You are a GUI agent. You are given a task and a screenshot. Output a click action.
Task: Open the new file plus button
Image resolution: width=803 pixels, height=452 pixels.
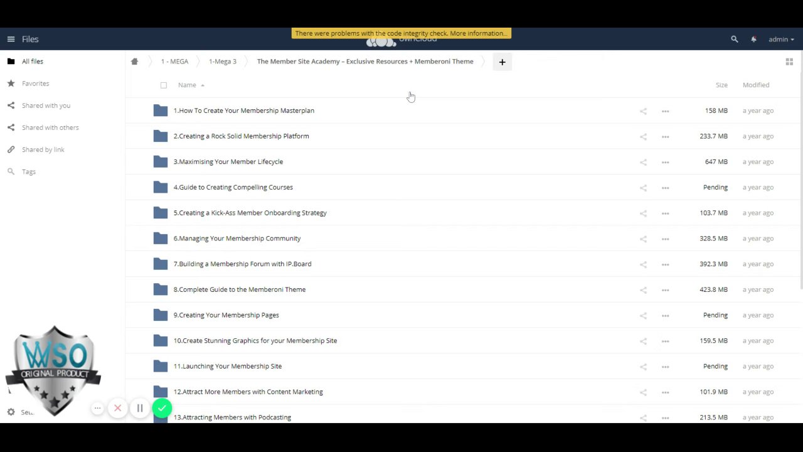pyautogui.click(x=502, y=62)
